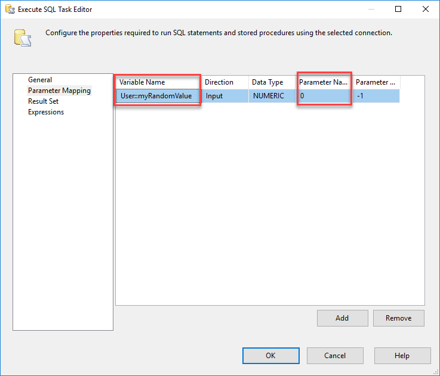This screenshot has height=376, width=440.
Task: Open the General page
Action: click(40, 80)
